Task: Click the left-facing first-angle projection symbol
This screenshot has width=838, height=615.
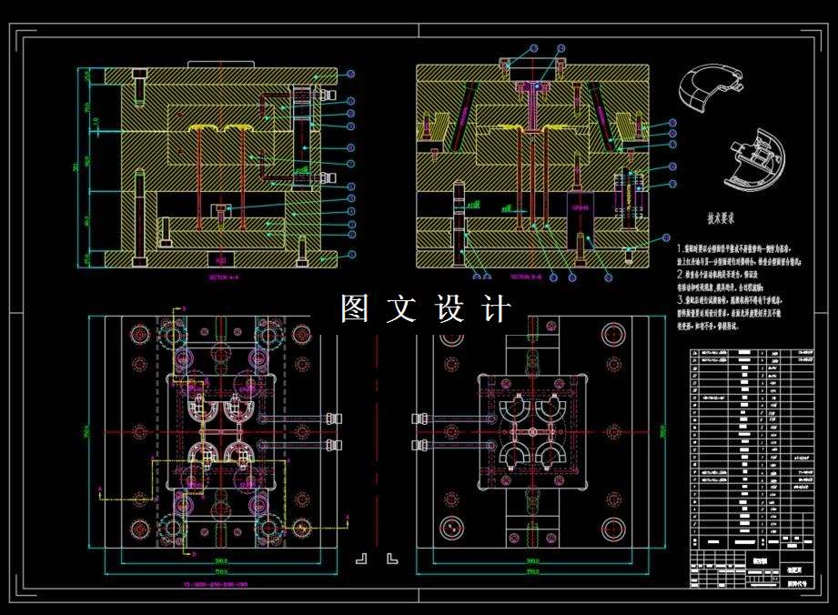Action: coord(362,559)
